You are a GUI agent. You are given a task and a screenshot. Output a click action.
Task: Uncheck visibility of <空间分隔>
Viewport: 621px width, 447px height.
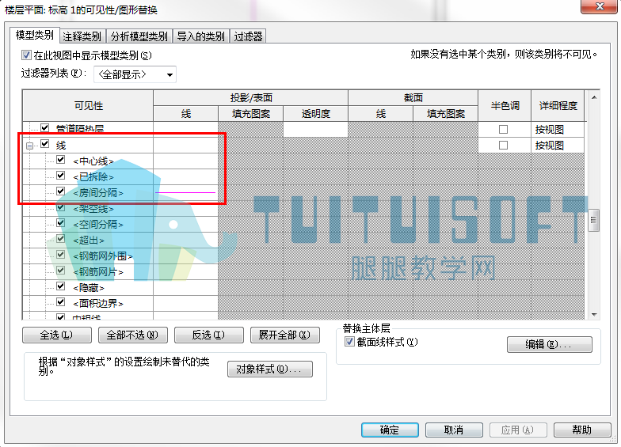(60, 223)
